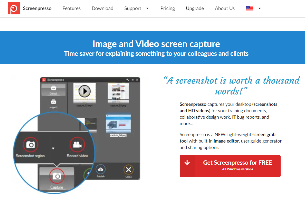305x197 pixels.
Task: Expand the Support menu arrow
Action: point(147,8)
